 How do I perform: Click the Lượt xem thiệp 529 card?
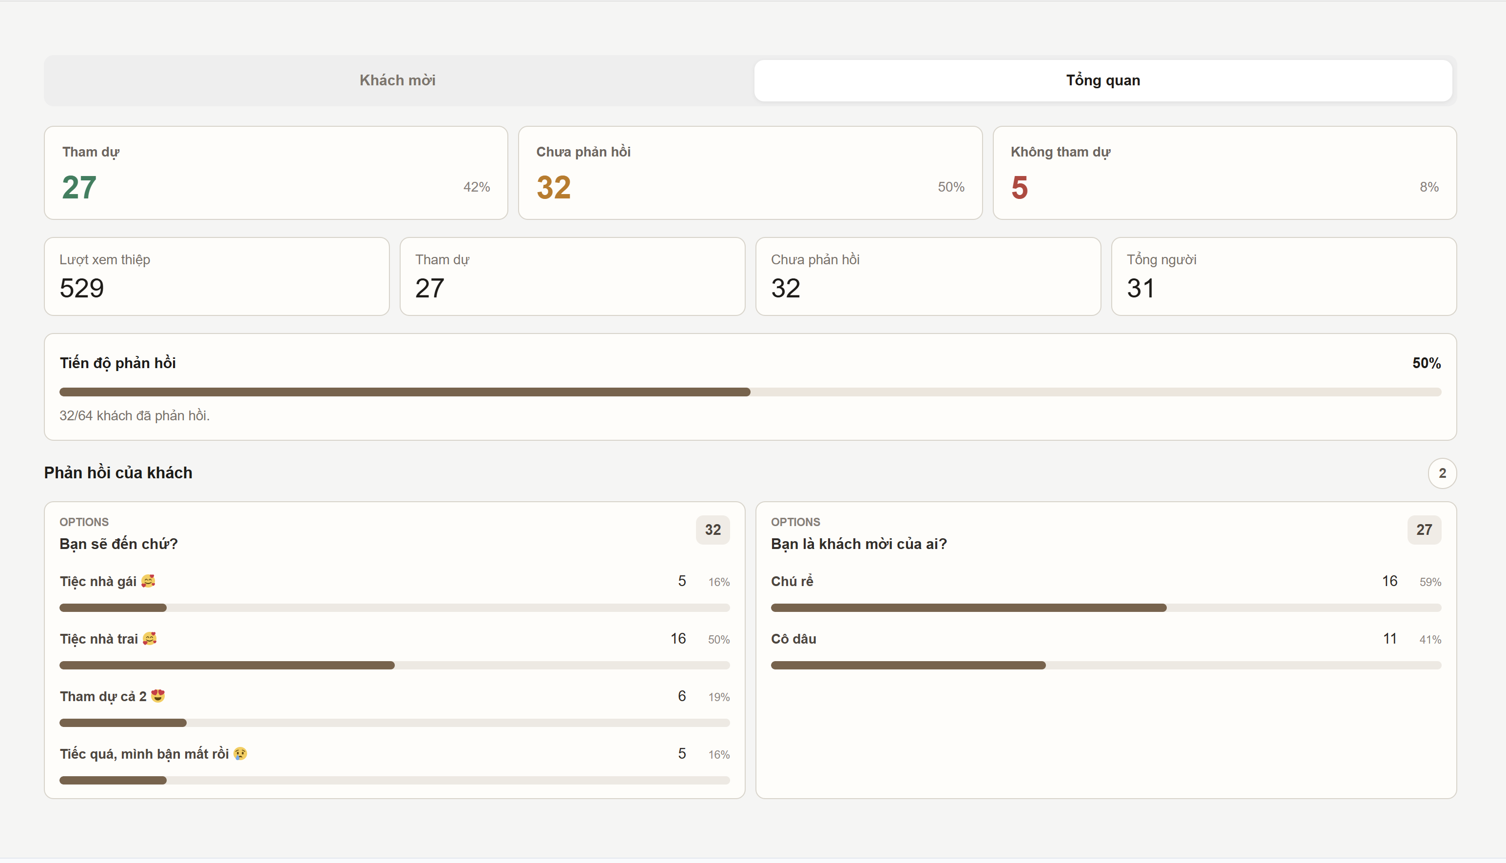pyautogui.click(x=217, y=276)
